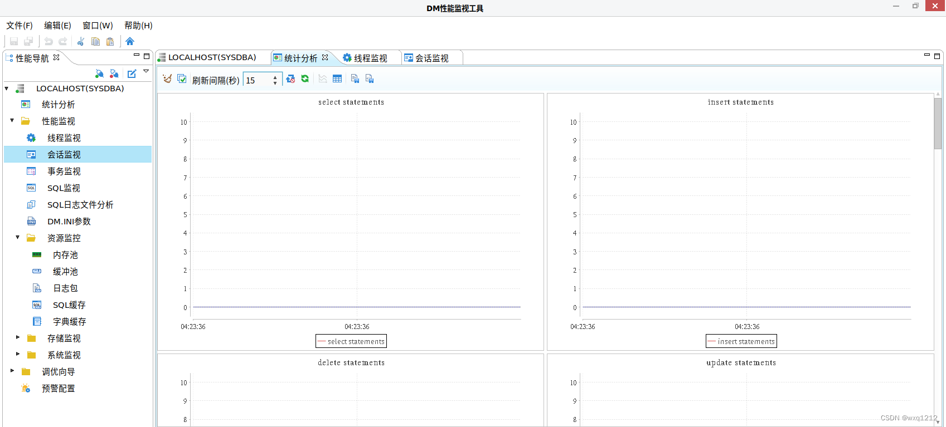Click the green refresh icon
The height and width of the screenshot is (427, 946).
pos(305,79)
